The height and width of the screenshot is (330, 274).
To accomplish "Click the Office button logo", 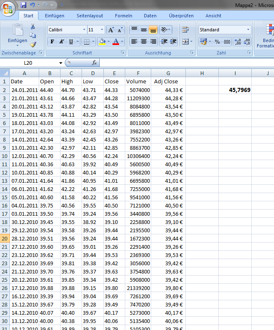I will 9,8.
